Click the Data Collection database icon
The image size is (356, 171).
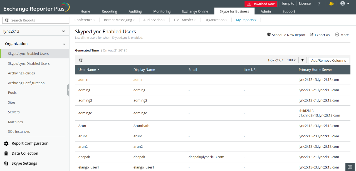point(6,153)
